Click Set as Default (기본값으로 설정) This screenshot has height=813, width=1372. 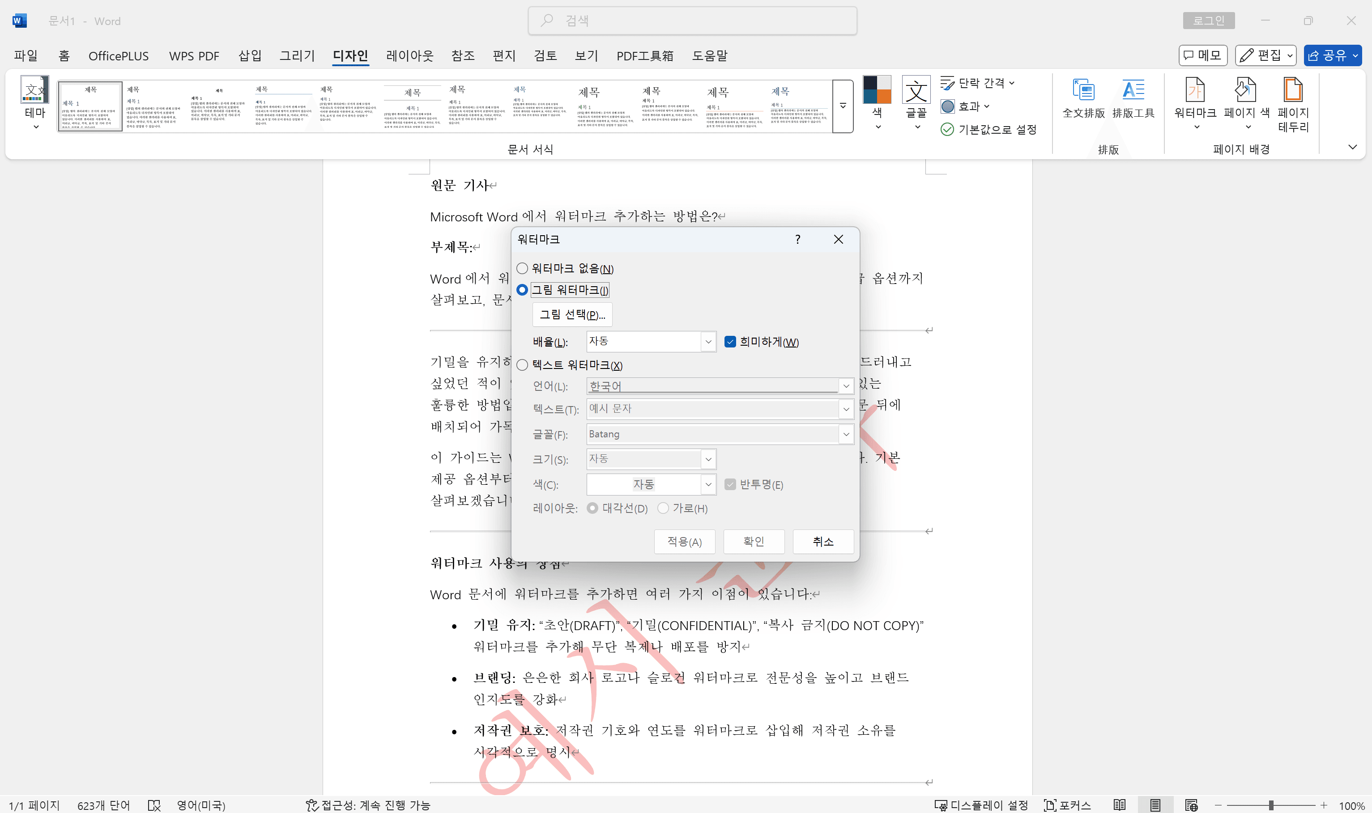click(989, 129)
